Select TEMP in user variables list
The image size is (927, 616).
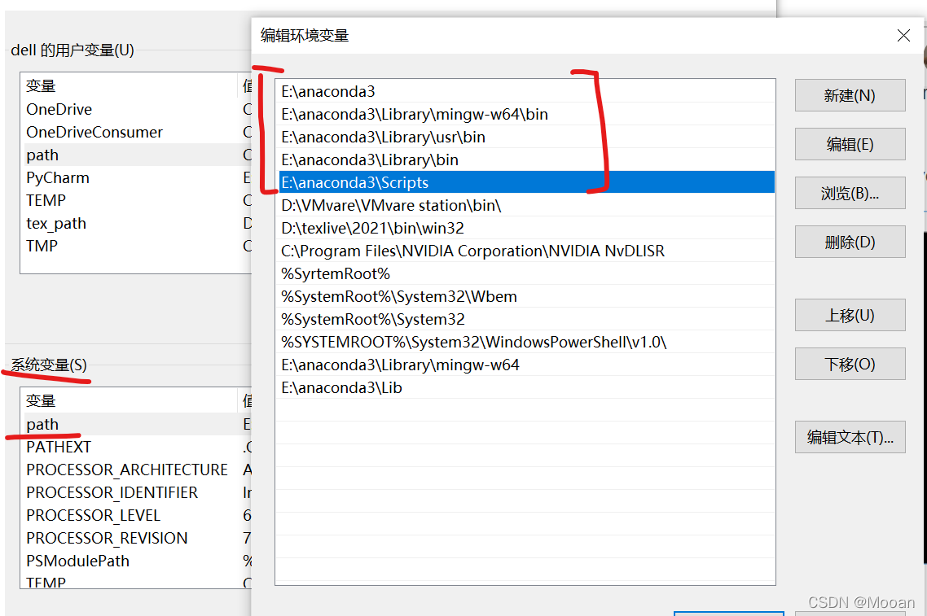pyautogui.click(x=136, y=200)
